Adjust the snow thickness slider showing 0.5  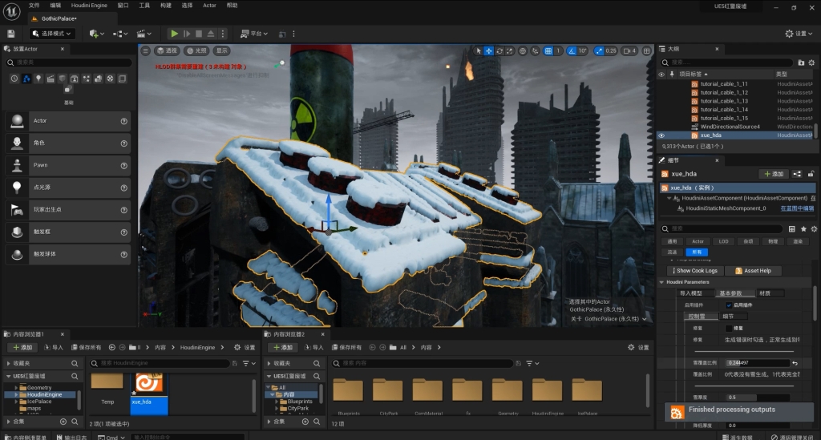tap(757, 398)
